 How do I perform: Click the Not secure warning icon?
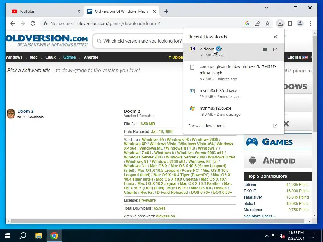45,23
